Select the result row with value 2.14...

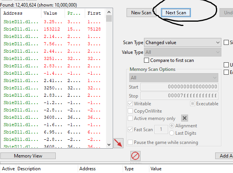click(53, 36)
